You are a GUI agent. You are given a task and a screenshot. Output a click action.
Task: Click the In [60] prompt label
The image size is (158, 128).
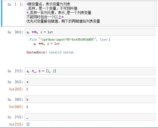click(15, 32)
